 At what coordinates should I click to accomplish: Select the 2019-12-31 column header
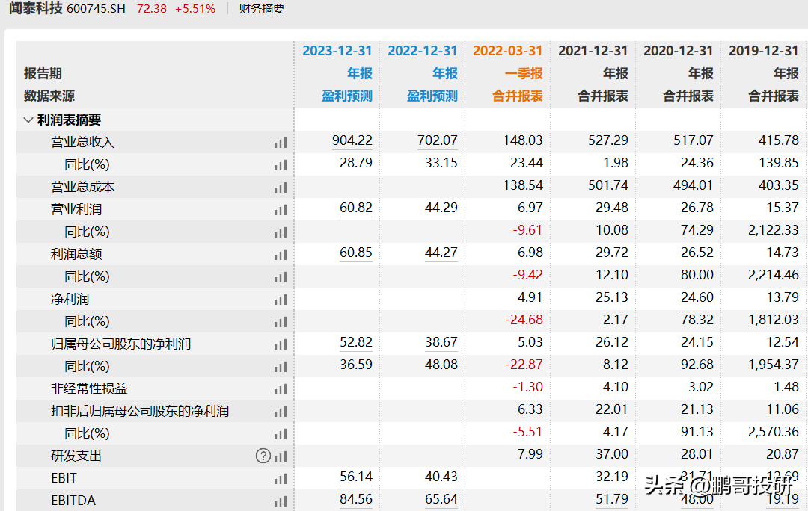tap(764, 51)
